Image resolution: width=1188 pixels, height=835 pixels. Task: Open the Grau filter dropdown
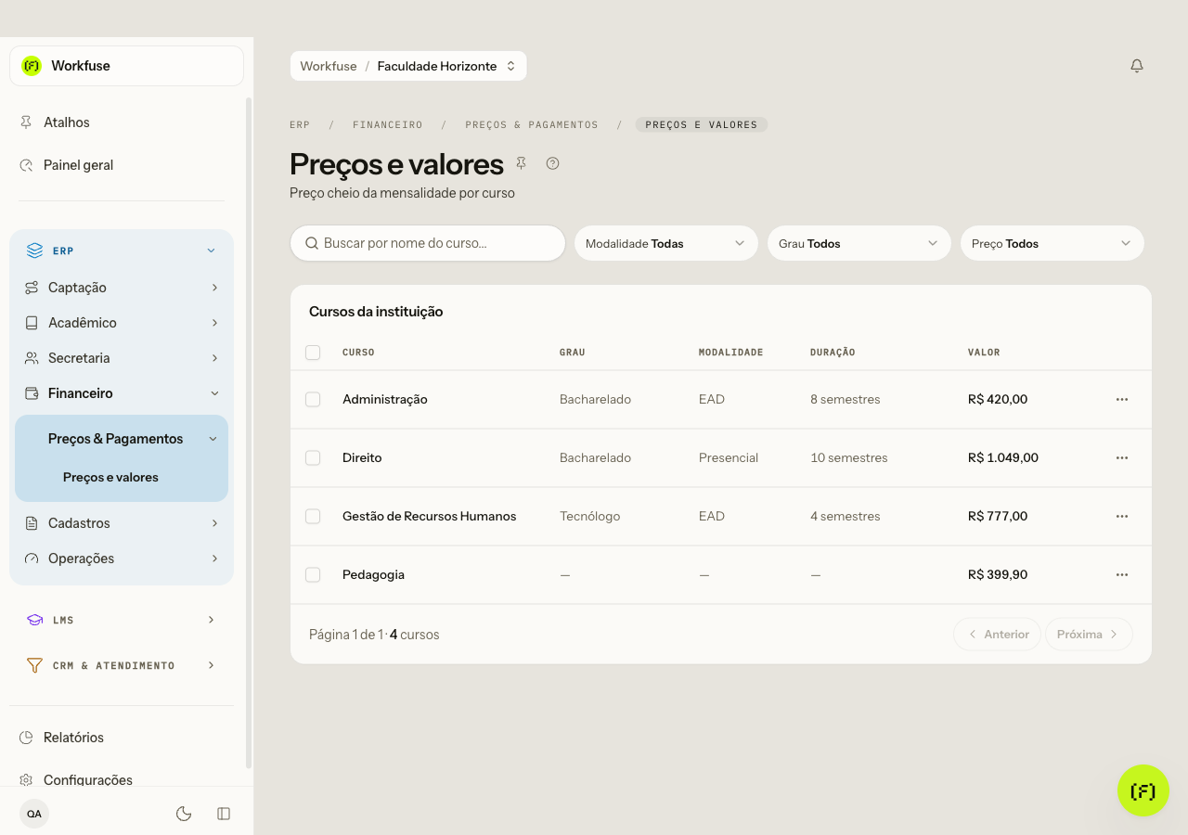click(x=859, y=243)
